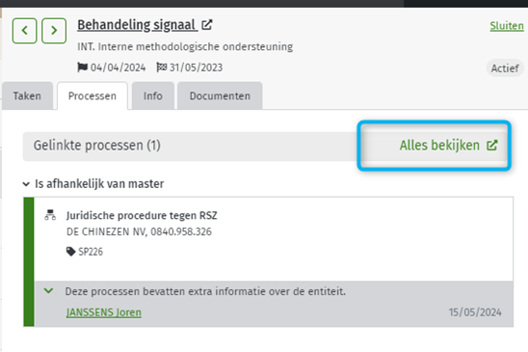Image resolution: width=528 pixels, height=352 pixels.
Task: Open the Behandeling signaal title link
Action: pos(138,25)
